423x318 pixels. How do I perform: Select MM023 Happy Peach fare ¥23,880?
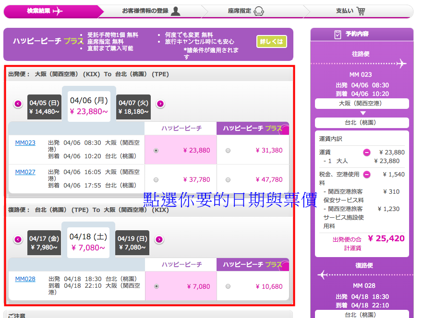(x=156, y=151)
